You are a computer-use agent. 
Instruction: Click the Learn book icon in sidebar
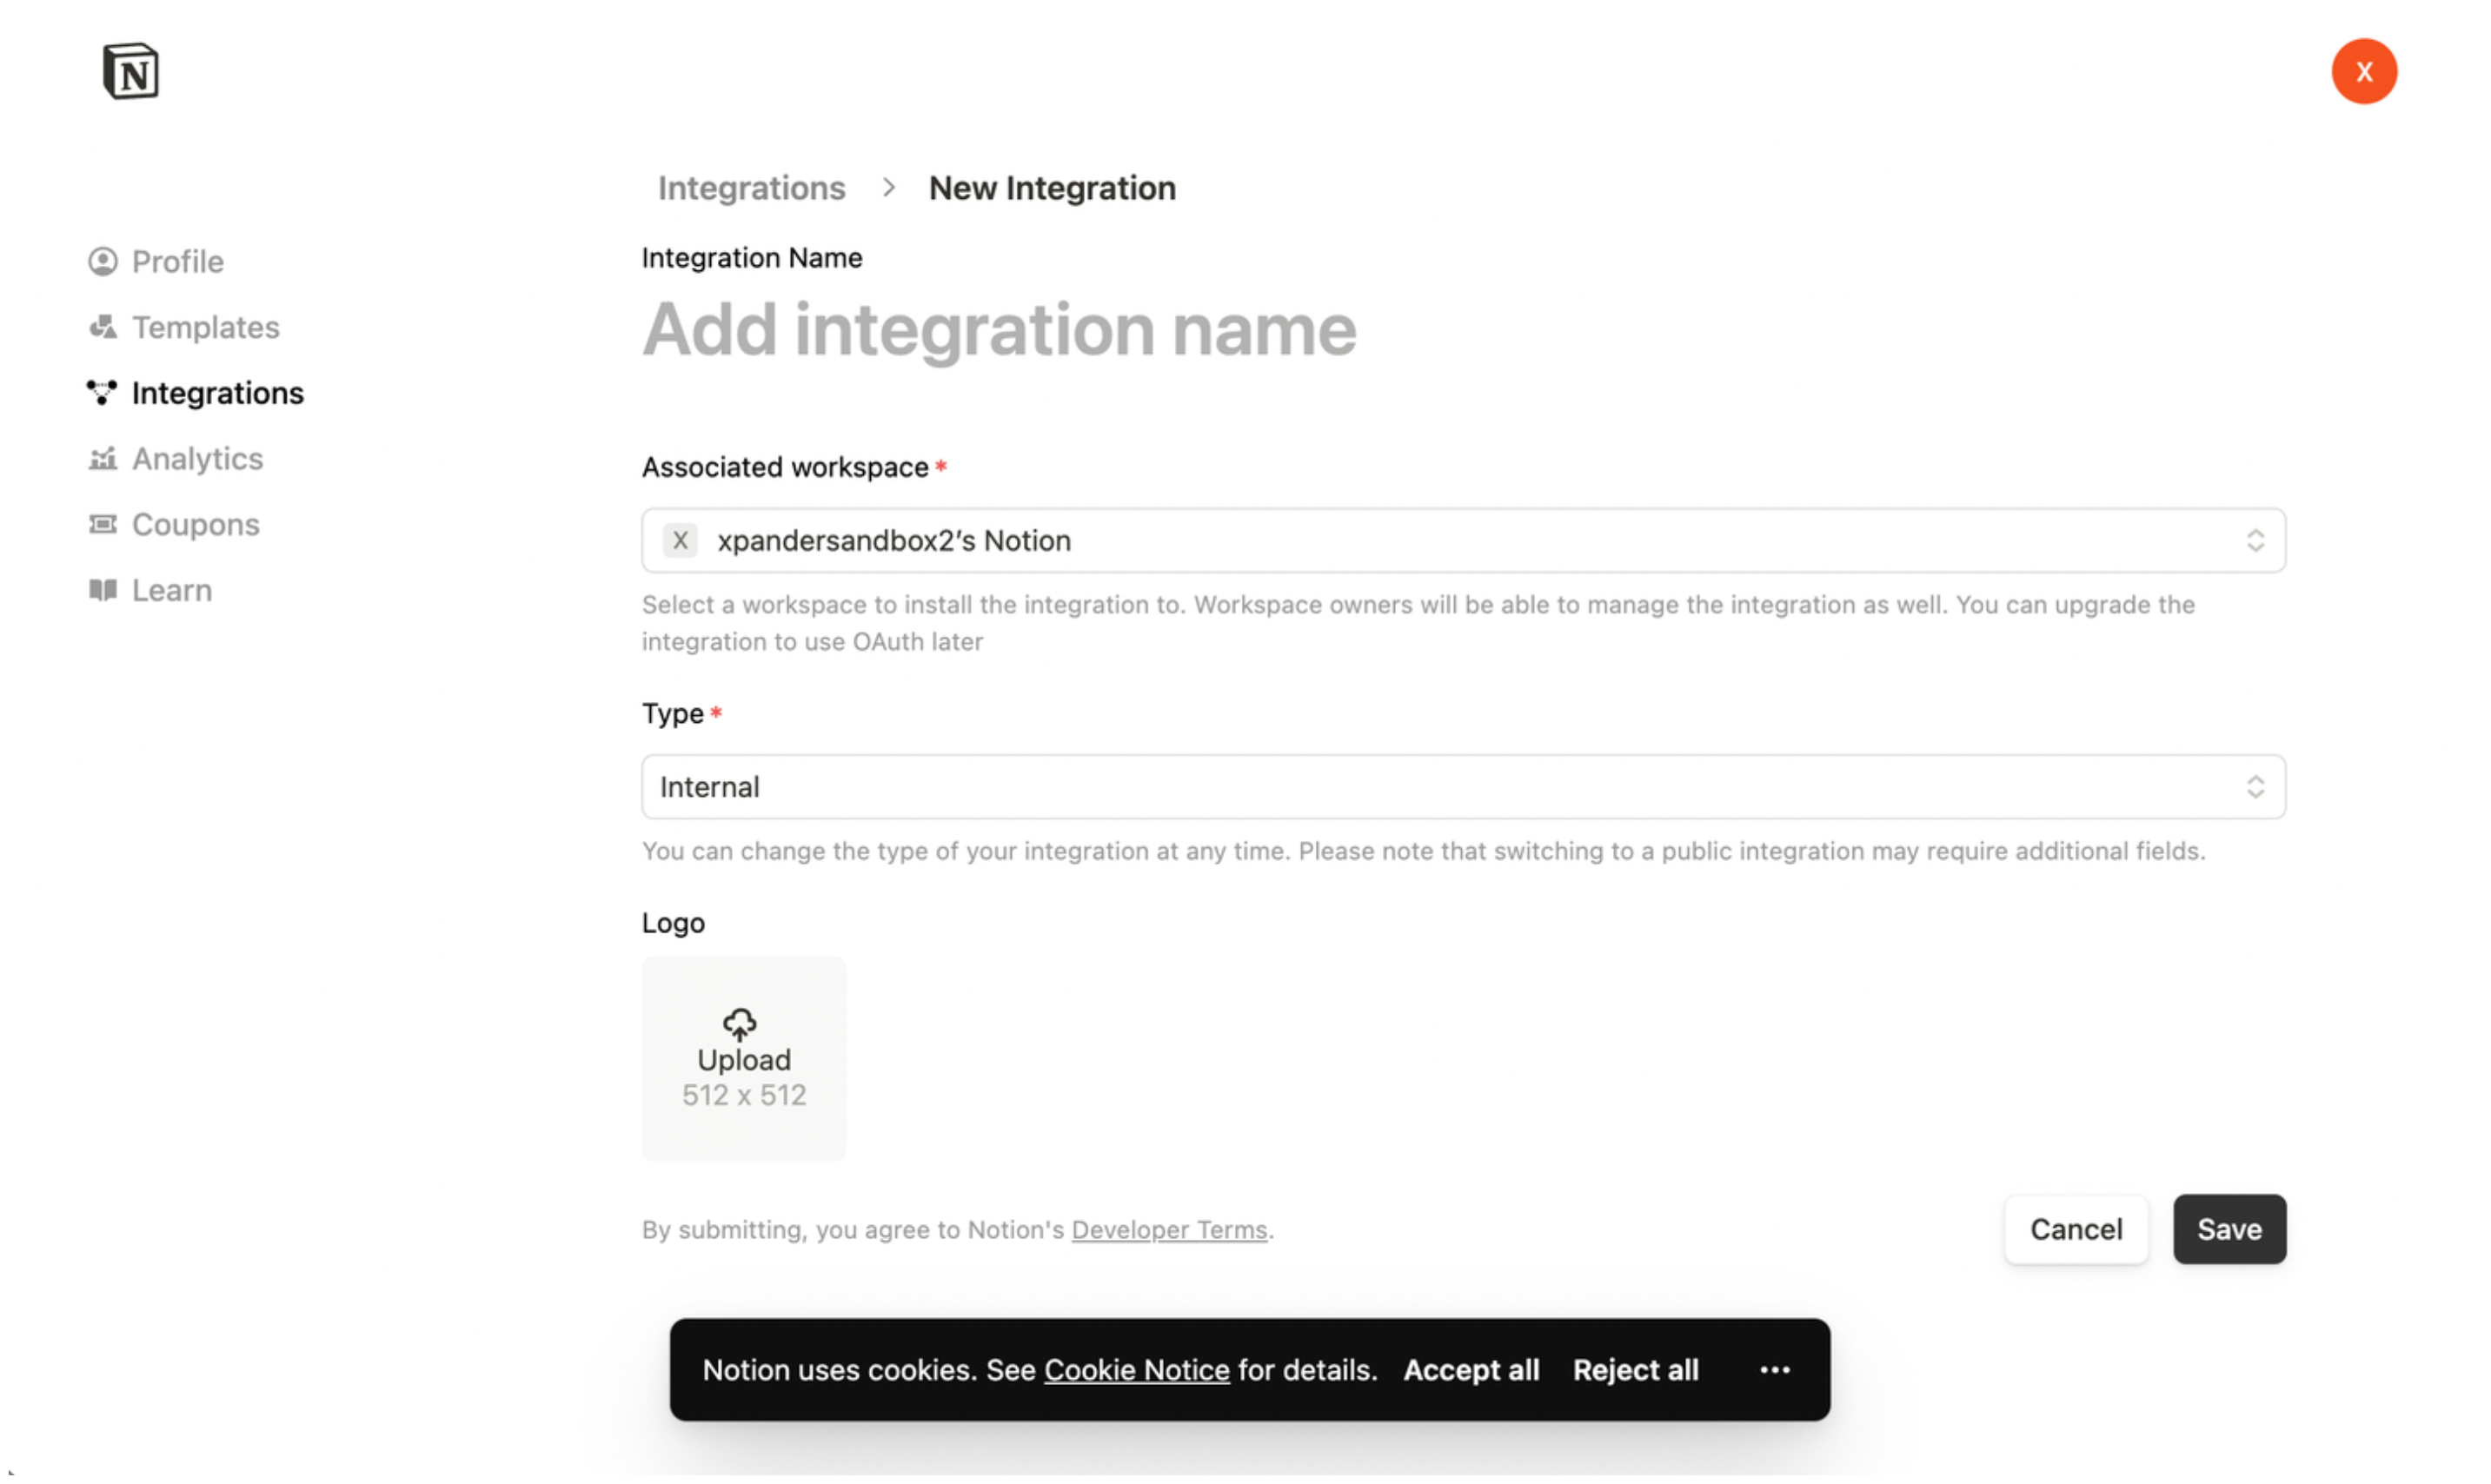coord(102,590)
